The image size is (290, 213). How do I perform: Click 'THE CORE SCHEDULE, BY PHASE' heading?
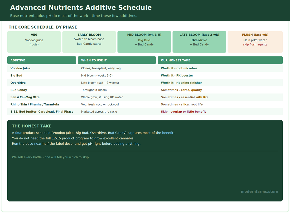point(43,27)
